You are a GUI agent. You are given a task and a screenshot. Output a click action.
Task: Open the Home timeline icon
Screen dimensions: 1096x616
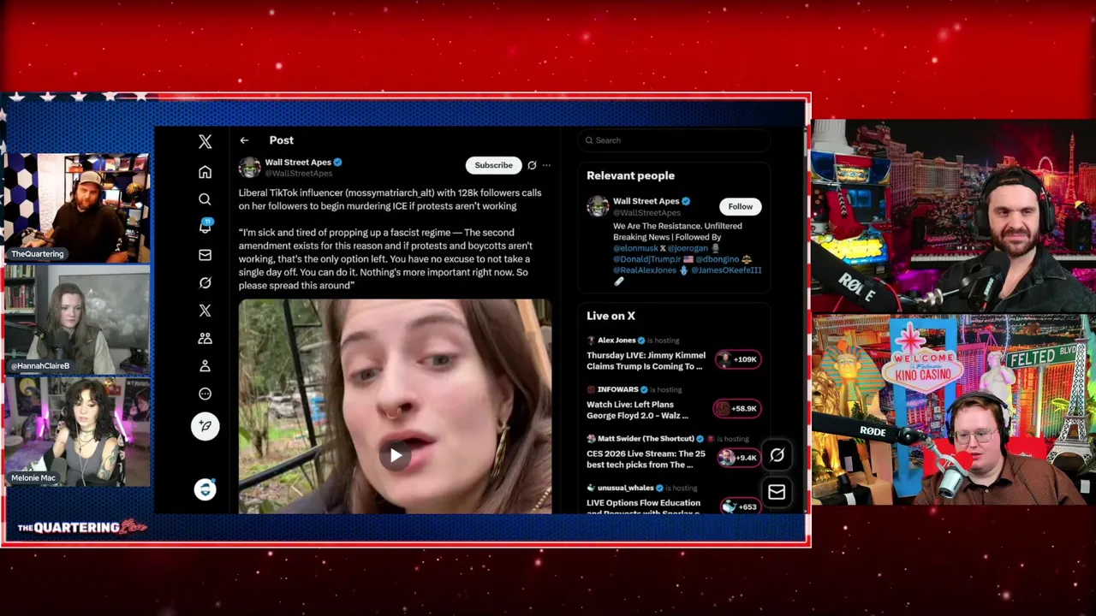point(205,172)
